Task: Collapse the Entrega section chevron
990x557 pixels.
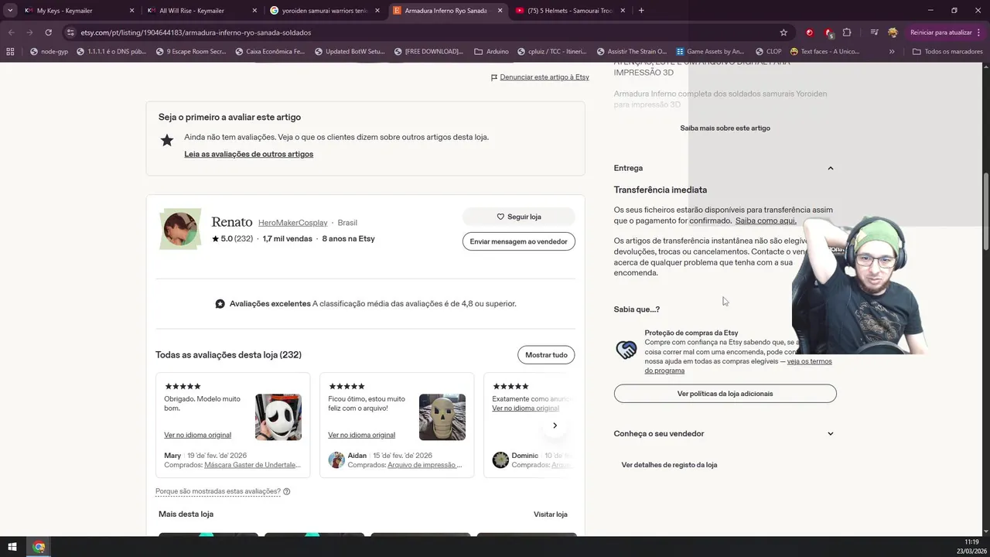Action: point(831,168)
